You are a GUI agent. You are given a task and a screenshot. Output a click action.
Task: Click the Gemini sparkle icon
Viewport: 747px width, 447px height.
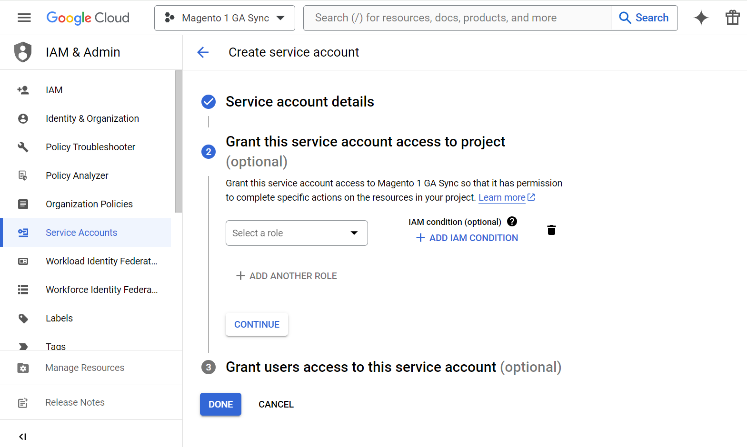tap(701, 18)
